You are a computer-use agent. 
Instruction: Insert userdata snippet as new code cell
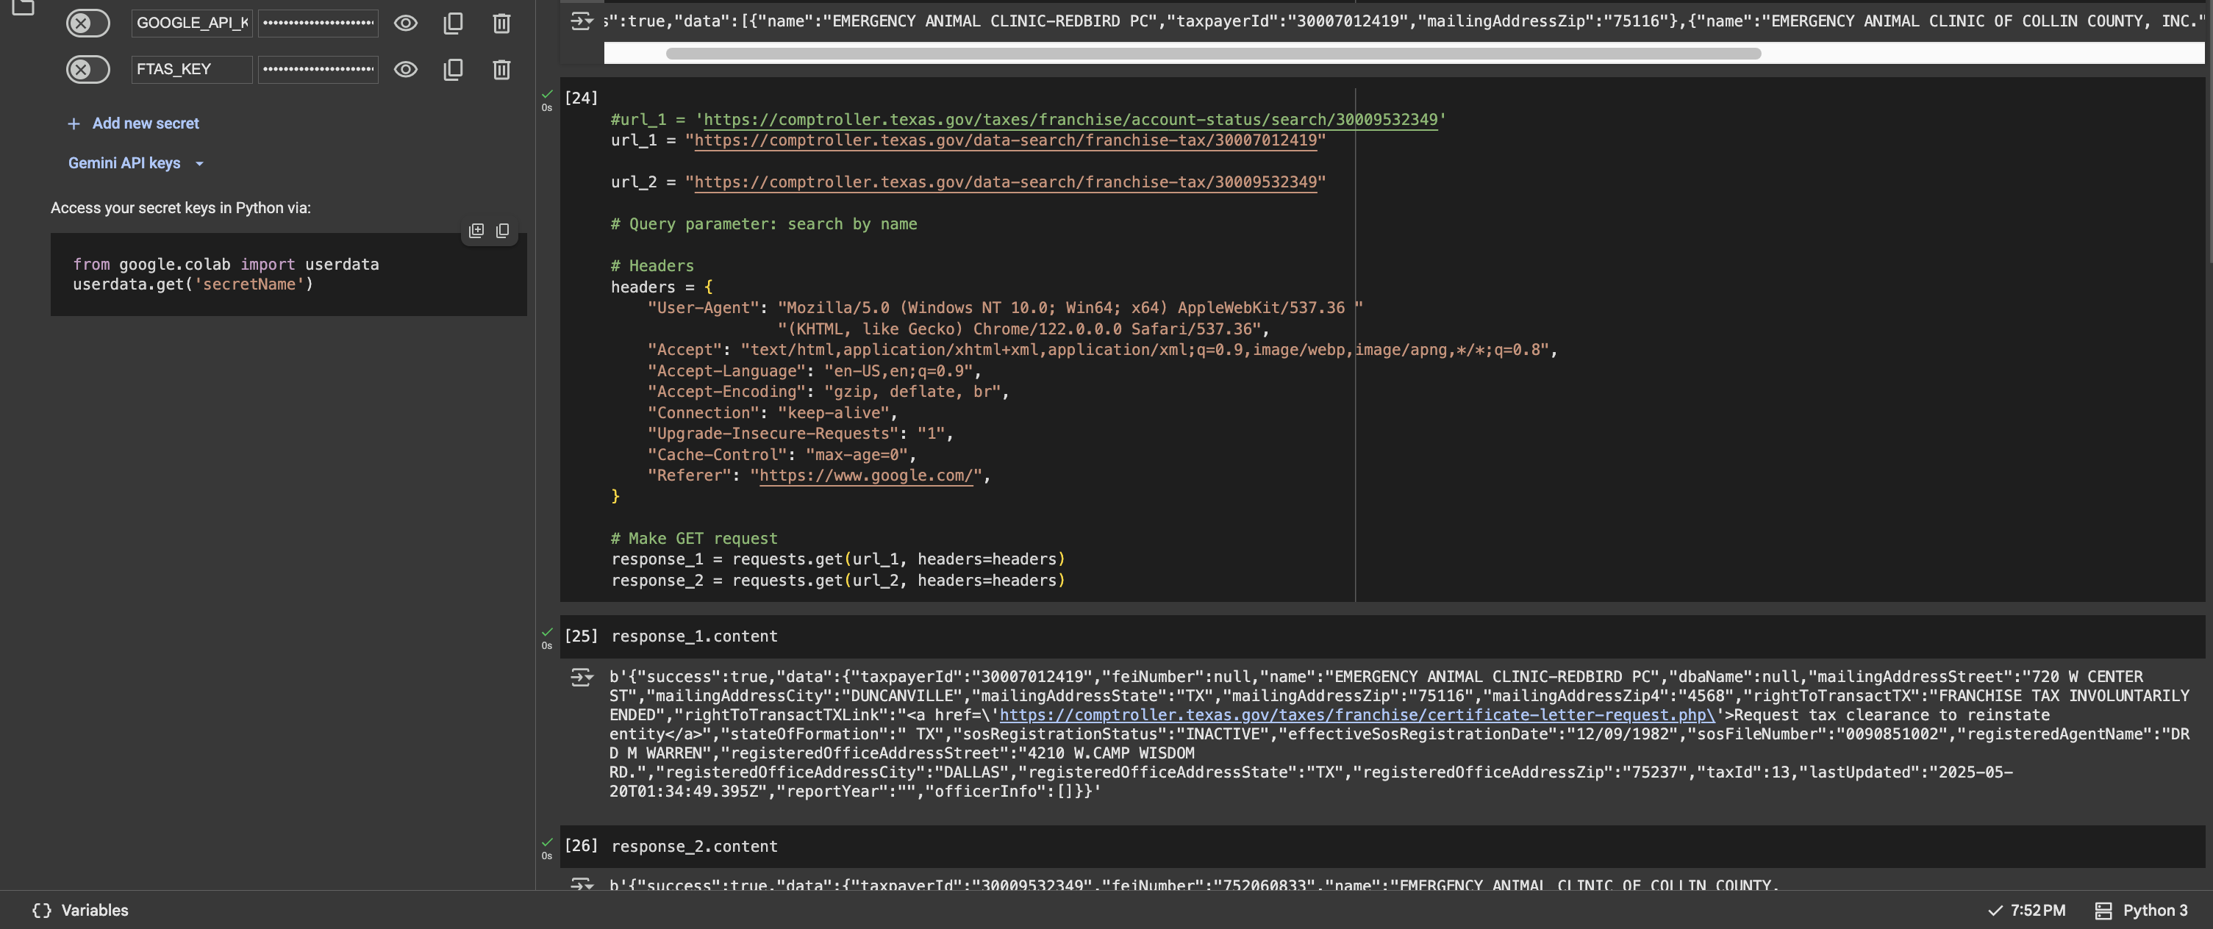click(x=477, y=230)
